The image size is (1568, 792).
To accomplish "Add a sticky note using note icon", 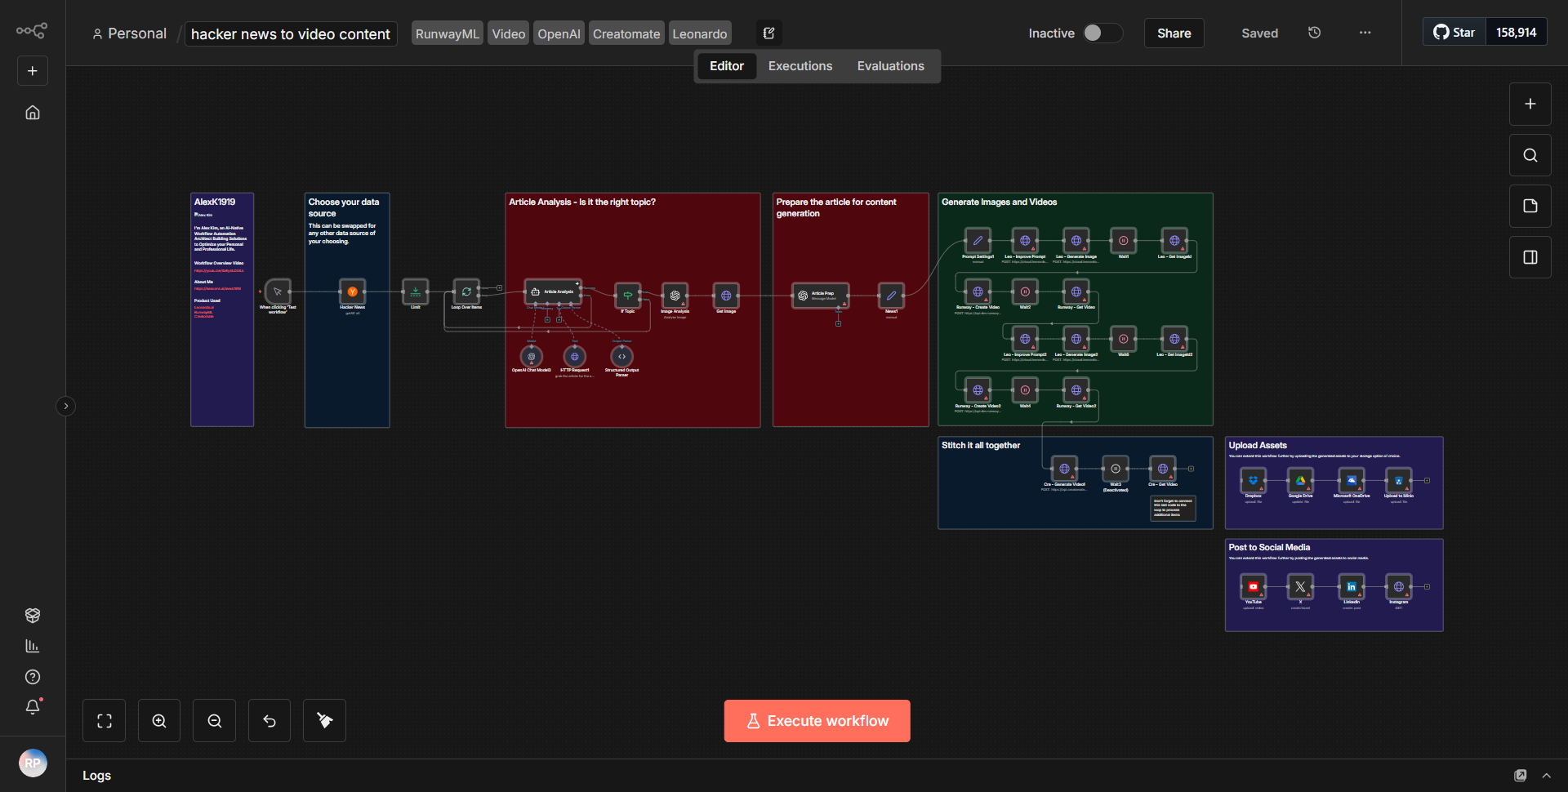I will point(1530,206).
